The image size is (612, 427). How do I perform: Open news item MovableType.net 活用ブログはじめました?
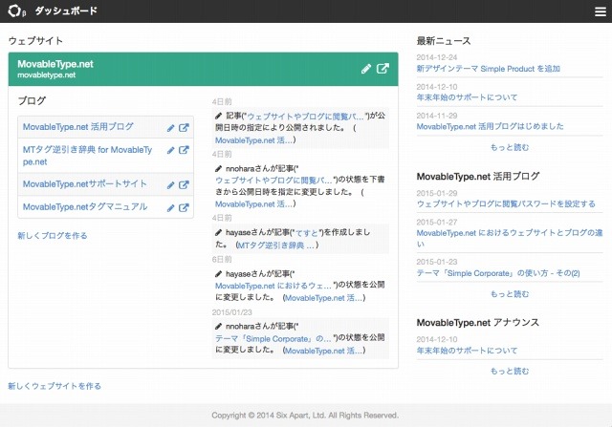(x=490, y=126)
